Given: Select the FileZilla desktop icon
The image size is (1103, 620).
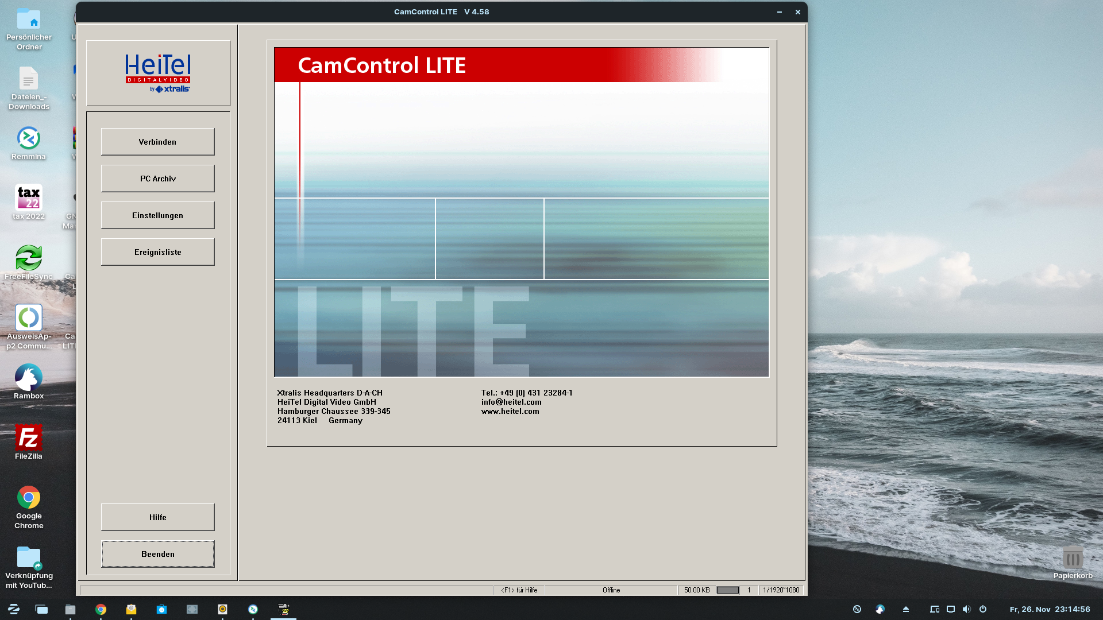Looking at the screenshot, I should click(x=29, y=442).
